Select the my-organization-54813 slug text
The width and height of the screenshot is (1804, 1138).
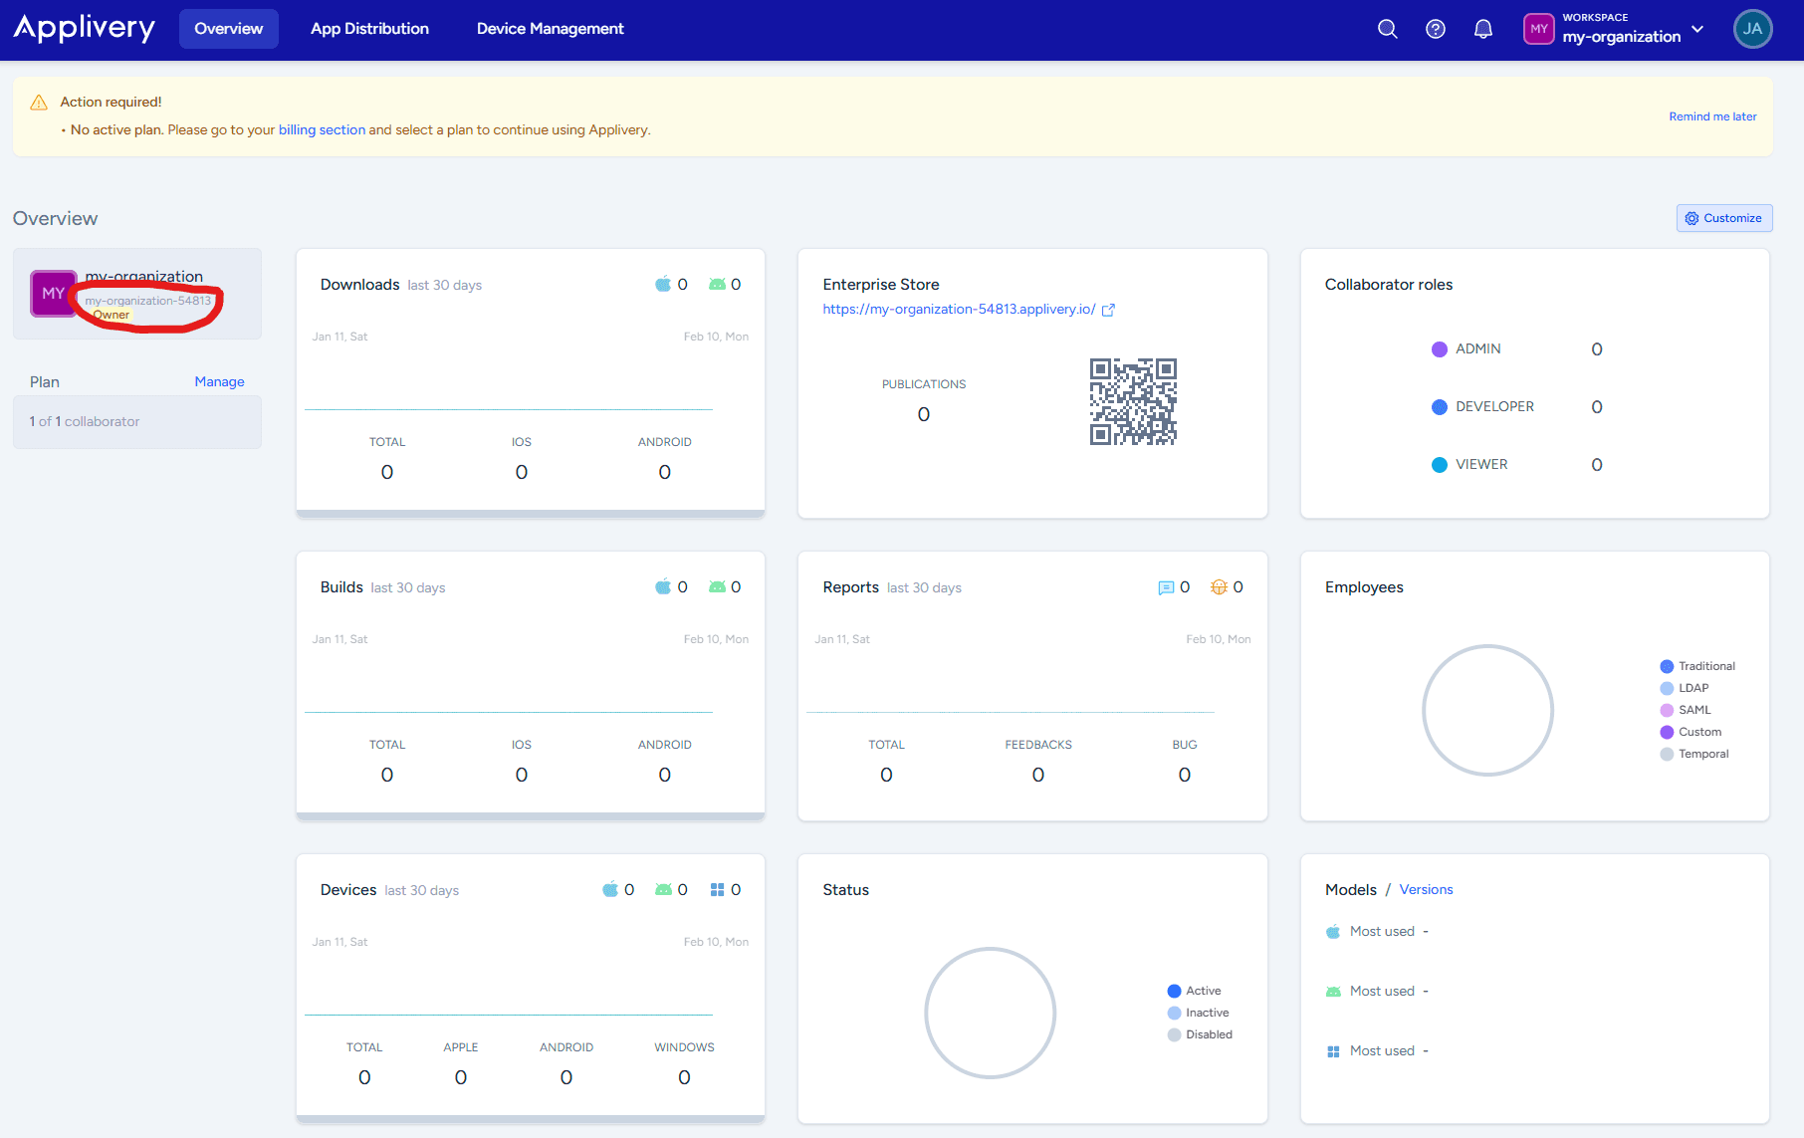(x=148, y=301)
